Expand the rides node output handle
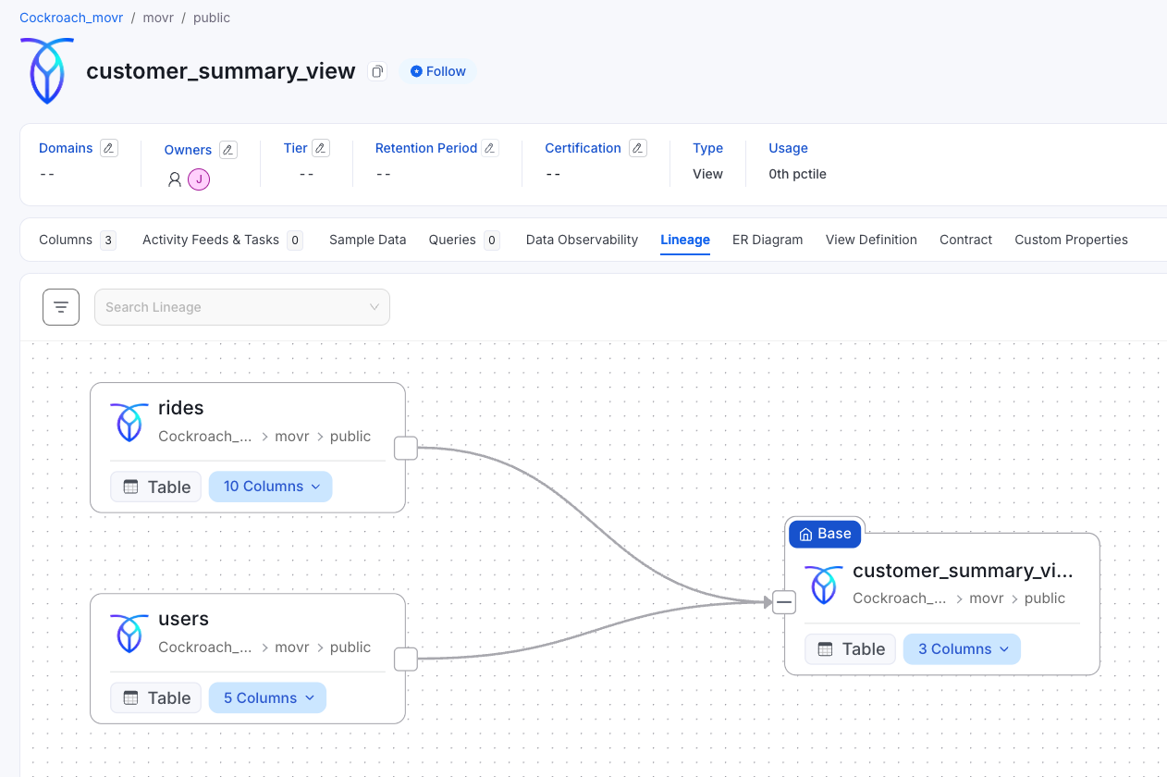 [x=406, y=448]
